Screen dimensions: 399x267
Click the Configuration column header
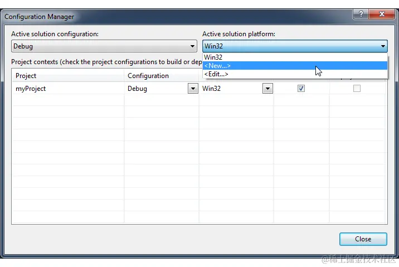pyautogui.click(x=162, y=76)
